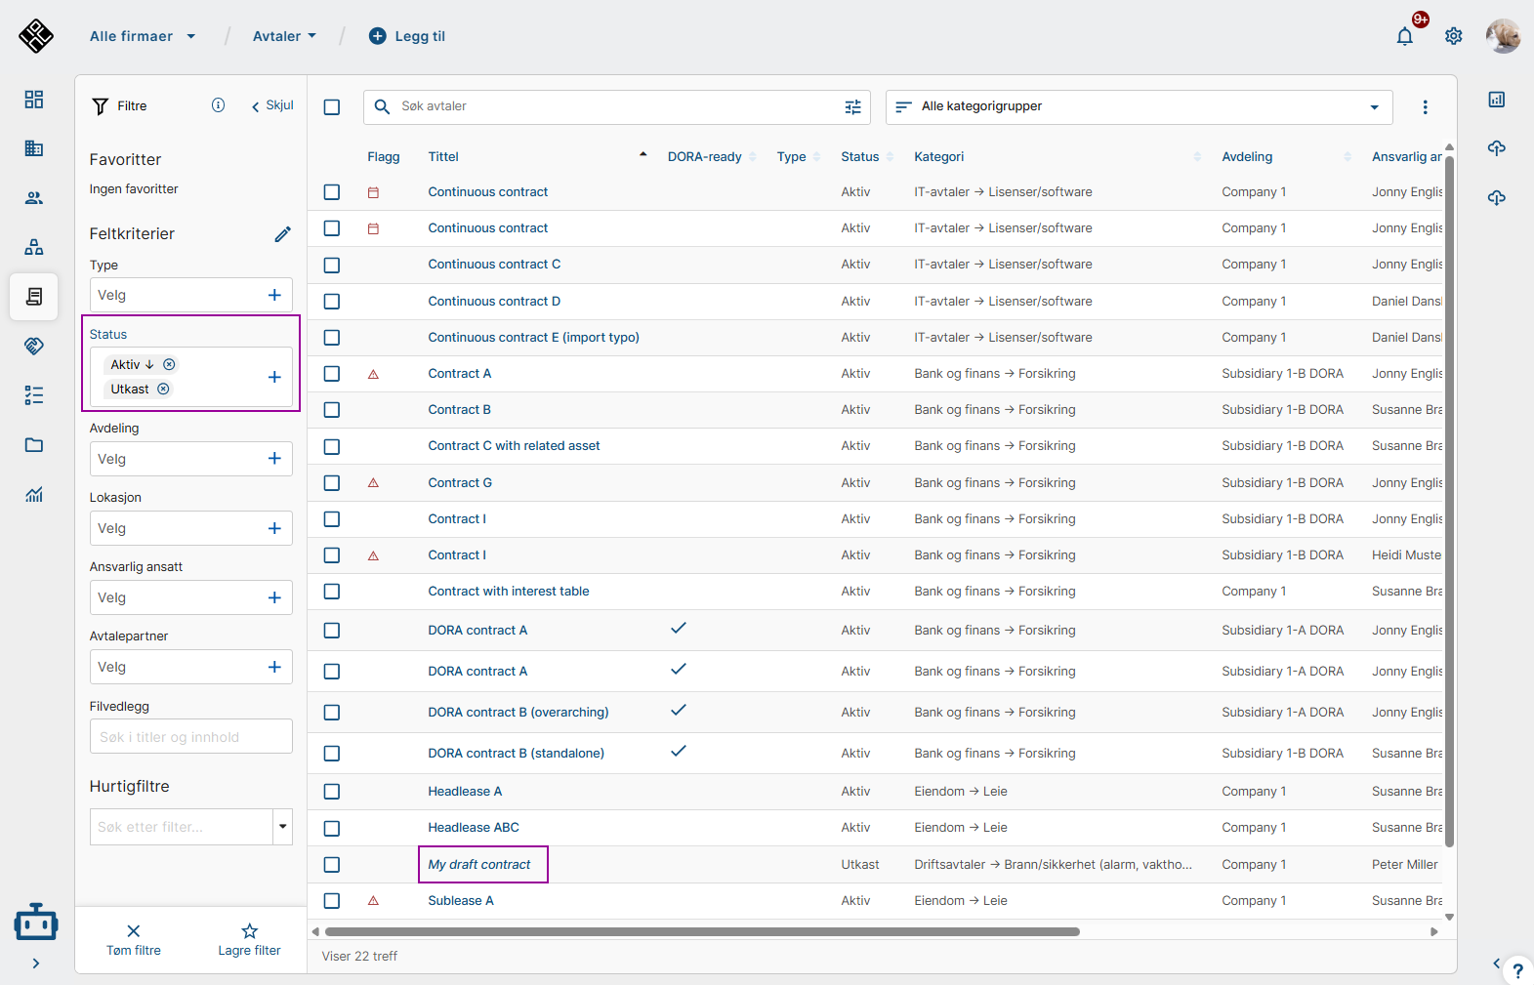Sort by the Tittel column header
Image resolution: width=1534 pixels, height=985 pixels.
coord(443,157)
